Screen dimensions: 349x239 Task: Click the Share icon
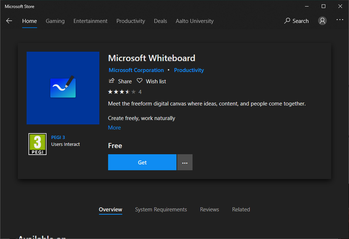click(112, 81)
